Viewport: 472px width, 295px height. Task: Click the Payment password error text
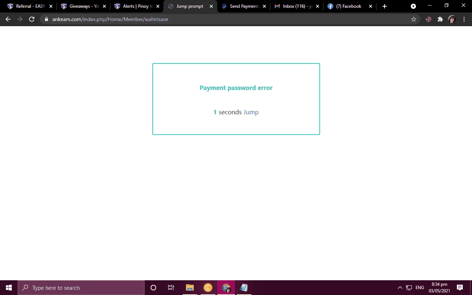[x=236, y=88]
